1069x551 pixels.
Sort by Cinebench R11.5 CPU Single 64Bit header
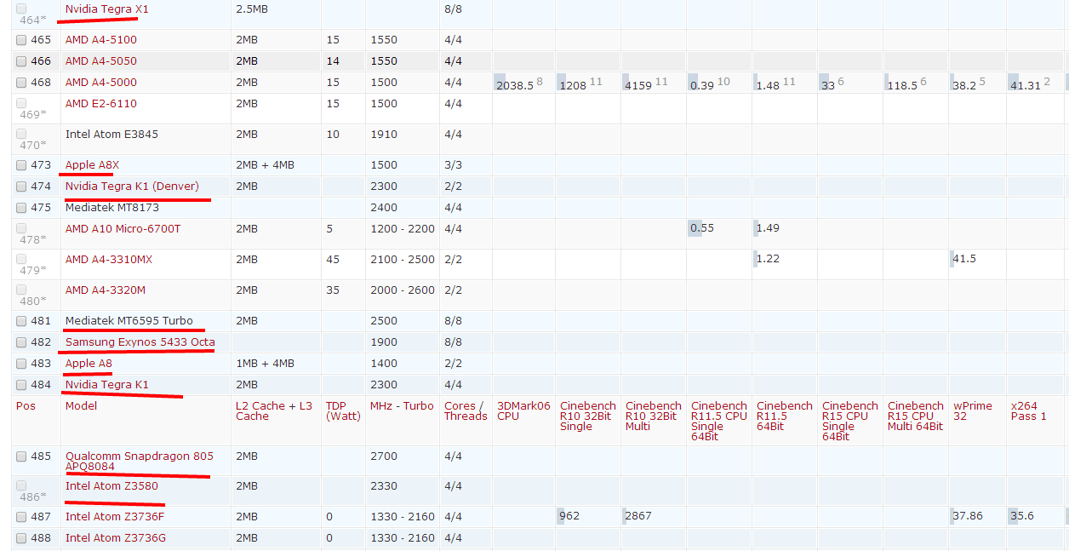719,422
